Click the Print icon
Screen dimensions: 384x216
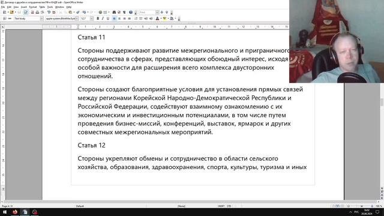37,12
